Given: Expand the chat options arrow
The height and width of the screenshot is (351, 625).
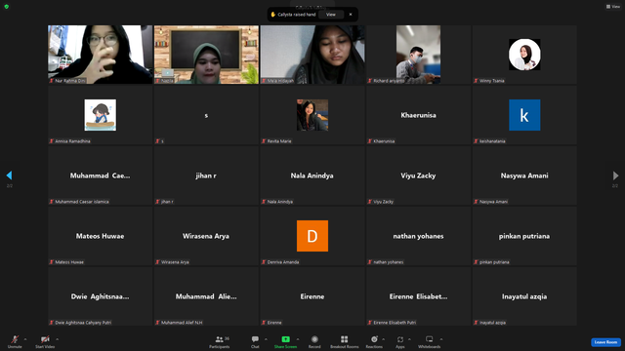Looking at the screenshot, I should [266, 339].
